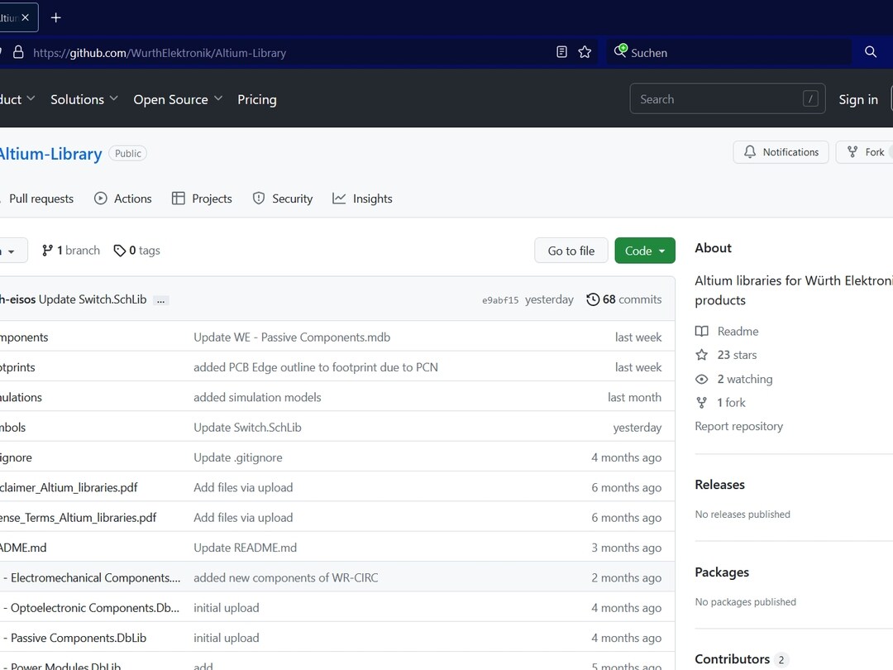This screenshot has width=893, height=670.
Task: Open the Security tab
Action: pyautogui.click(x=283, y=199)
